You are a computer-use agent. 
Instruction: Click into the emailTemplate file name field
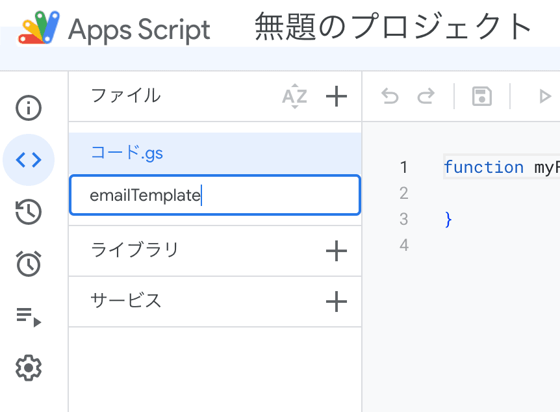click(214, 195)
